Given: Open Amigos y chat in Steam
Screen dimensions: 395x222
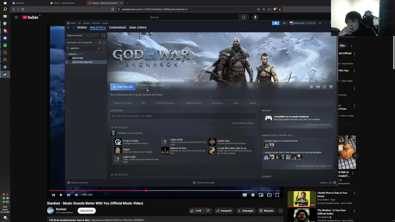Looking at the screenshot, I should point(328,183).
